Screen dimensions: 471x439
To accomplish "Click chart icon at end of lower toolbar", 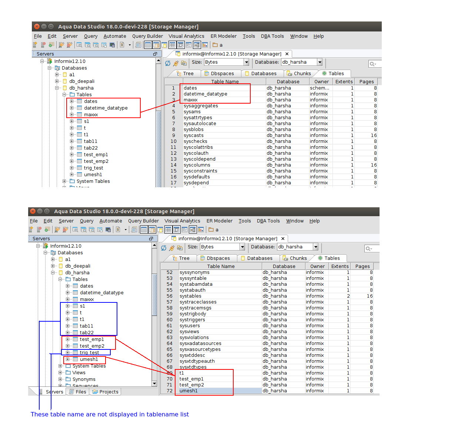I will pos(201,229).
